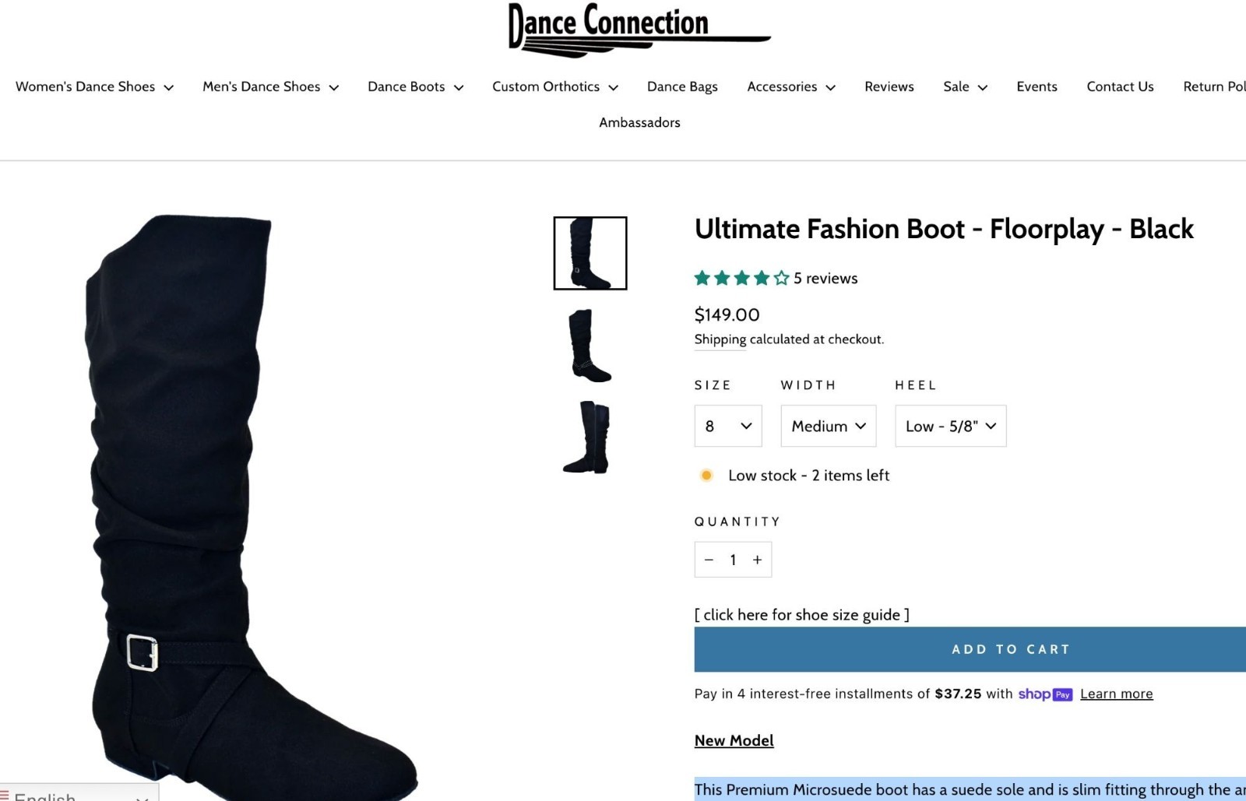
Task: Open the Width dropdown showing Medium
Action: coord(829,426)
